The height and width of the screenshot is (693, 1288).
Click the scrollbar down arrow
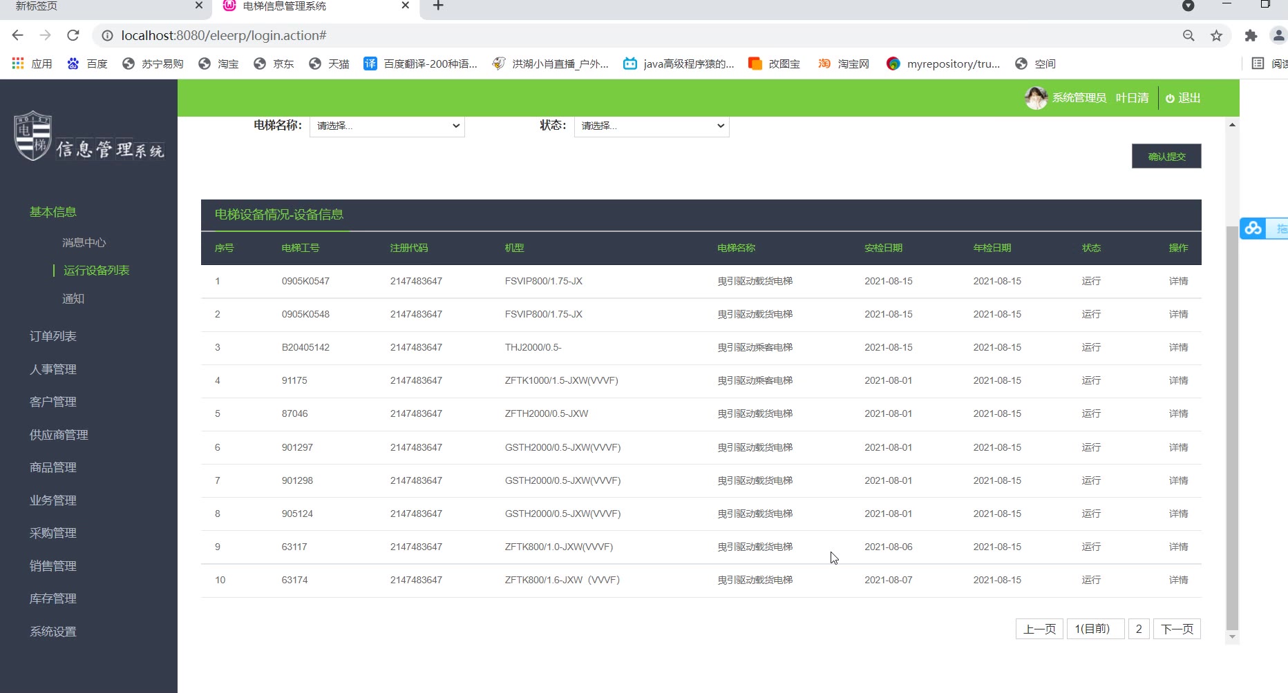tap(1232, 637)
